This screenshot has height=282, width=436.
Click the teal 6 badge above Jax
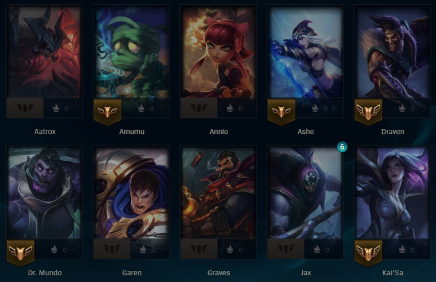[x=342, y=147]
